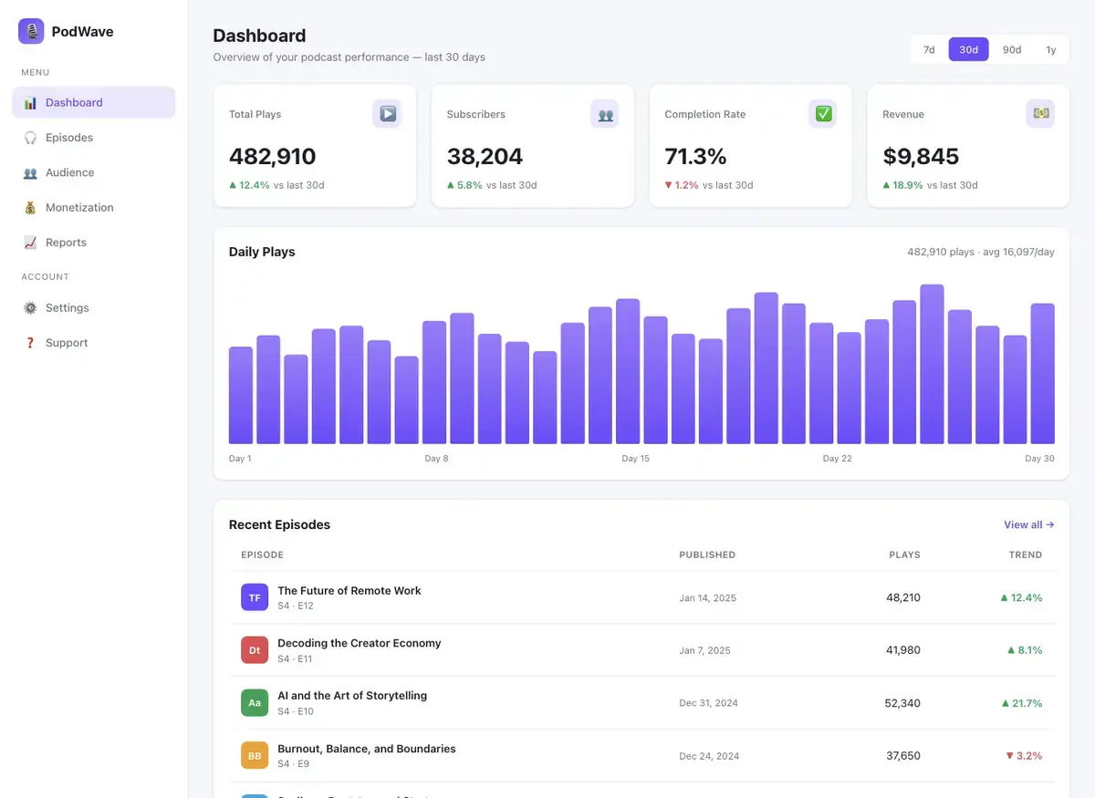Click the Daily Plays chart title
1095x798 pixels.
262,252
